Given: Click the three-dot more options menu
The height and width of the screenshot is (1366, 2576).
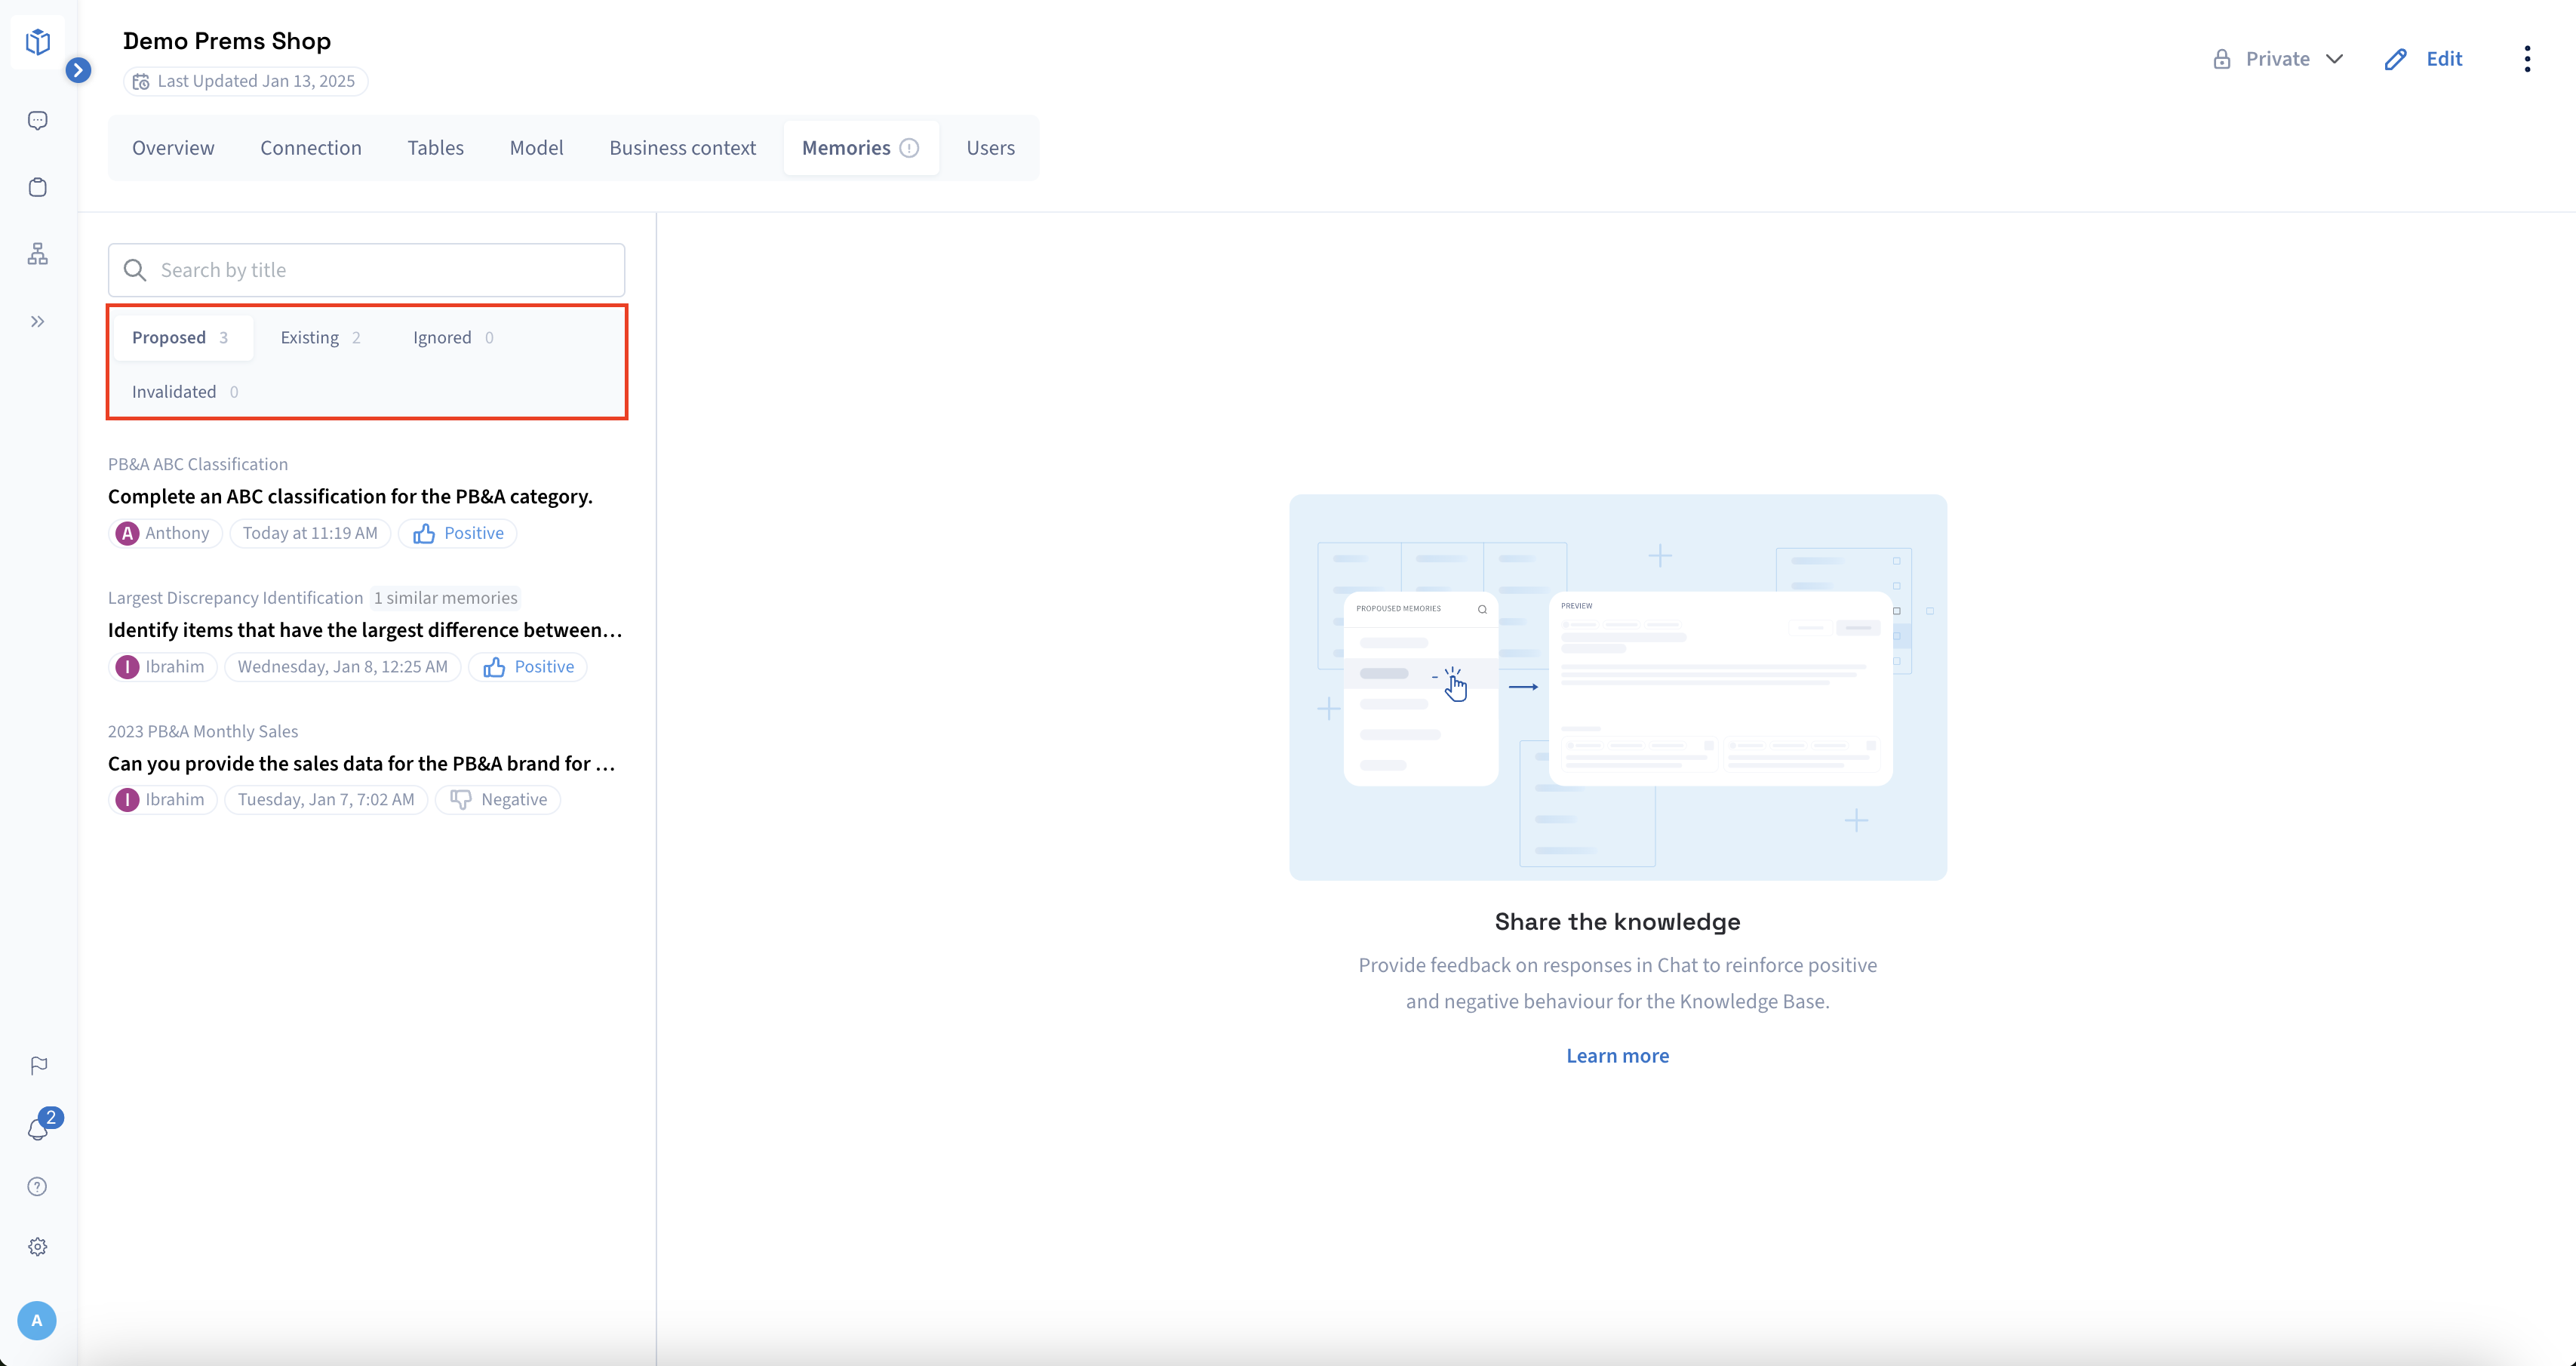Looking at the screenshot, I should pyautogui.click(x=2526, y=59).
